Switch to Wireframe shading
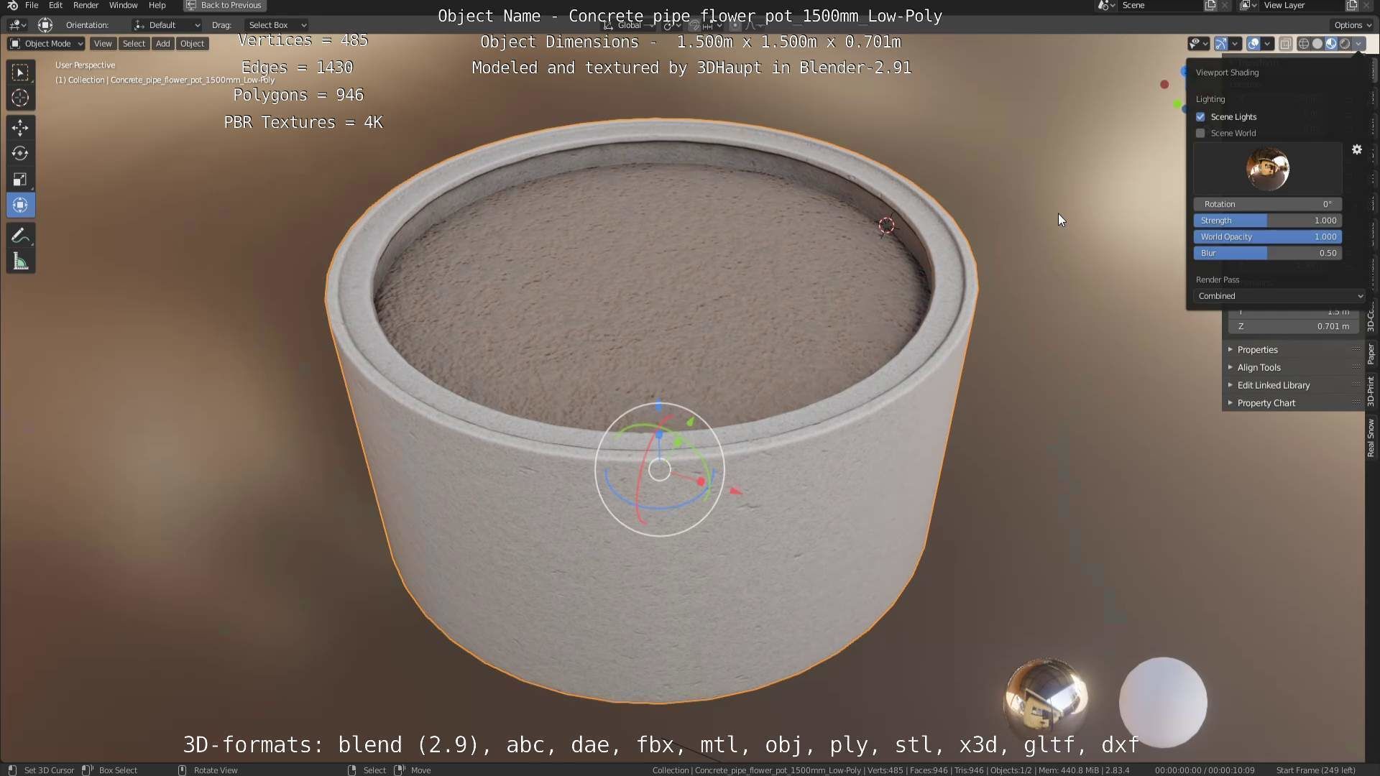Image resolution: width=1380 pixels, height=776 pixels. (1303, 44)
